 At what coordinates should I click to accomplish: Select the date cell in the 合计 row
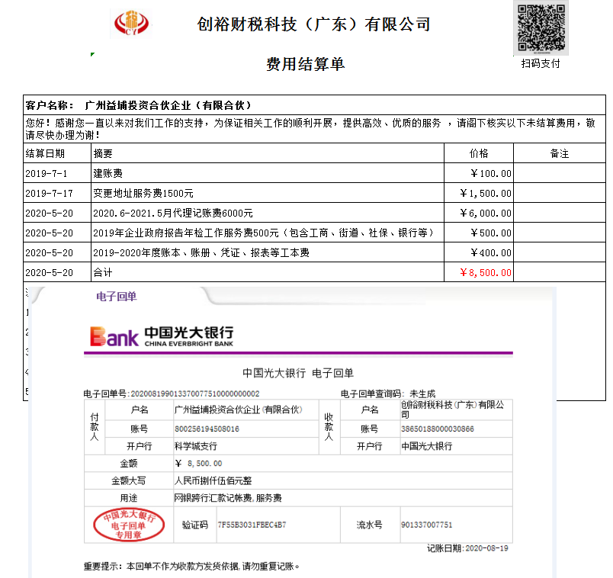pyautogui.click(x=57, y=272)
